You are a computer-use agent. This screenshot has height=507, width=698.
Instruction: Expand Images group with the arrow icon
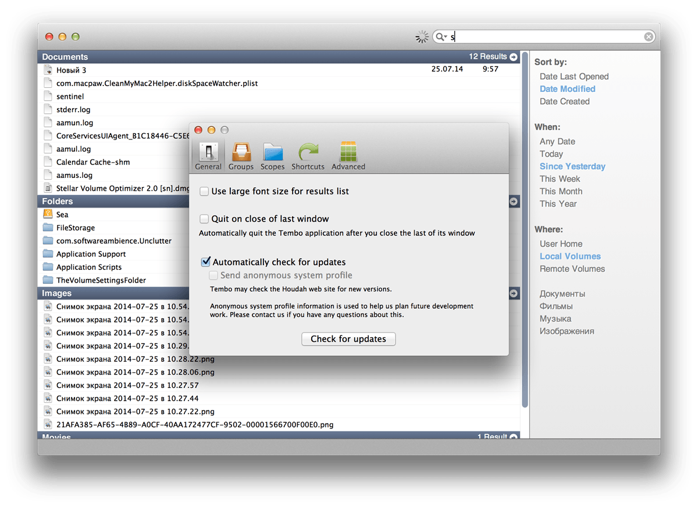[514, 294]
